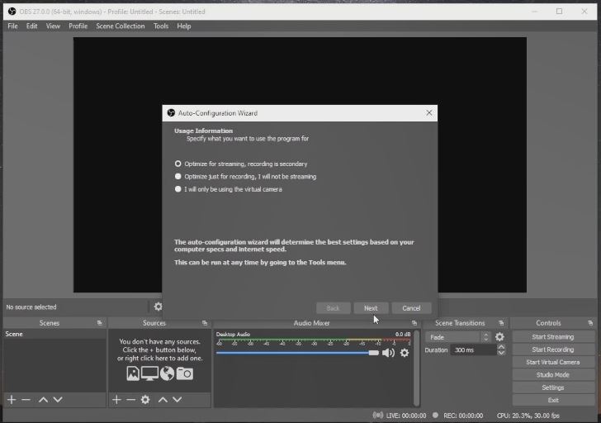This screenshot has height=423, width=601.
Task: Open Desktop Audio gear settings
Action: pyautogui.click(x=405, y=353)
